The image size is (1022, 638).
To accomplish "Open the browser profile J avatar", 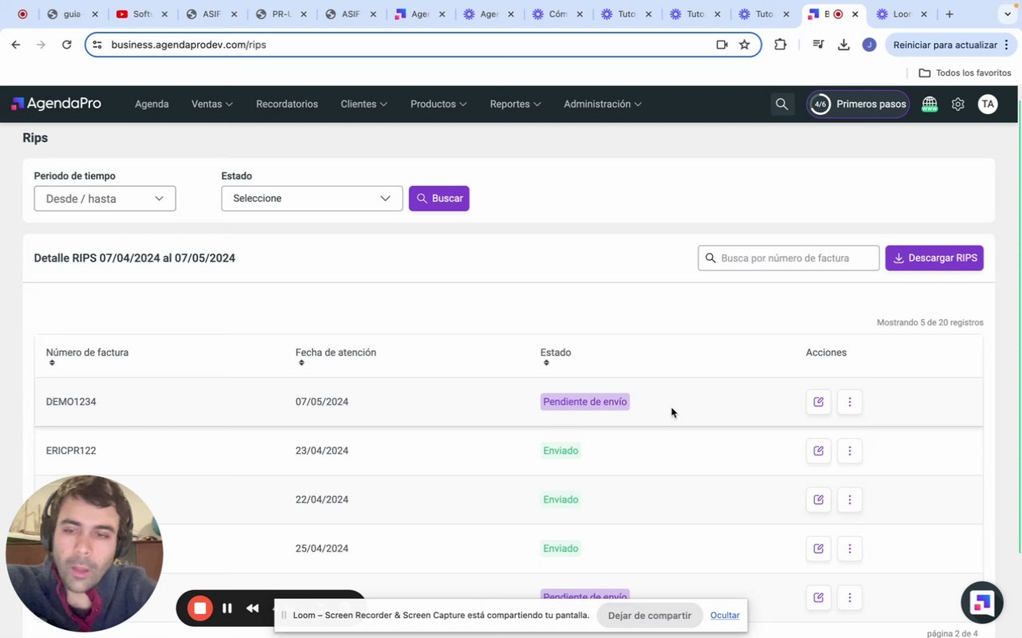I will (x=869, y=45).
